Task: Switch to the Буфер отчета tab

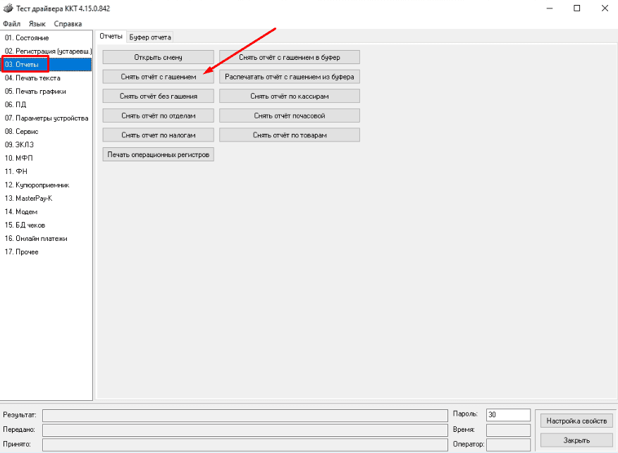Action: pyautogui.click(x=149, y=37)
